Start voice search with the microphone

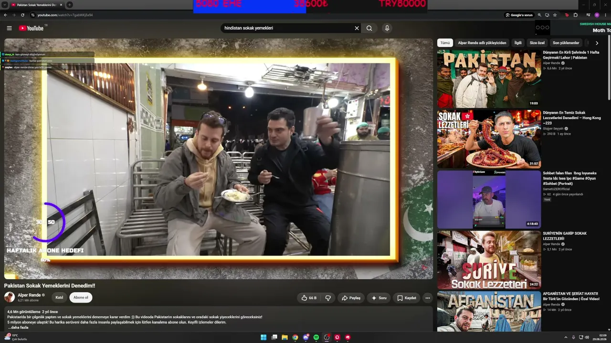(x=387, y=28)
